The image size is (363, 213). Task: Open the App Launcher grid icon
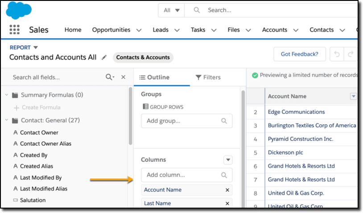(14, 29)
